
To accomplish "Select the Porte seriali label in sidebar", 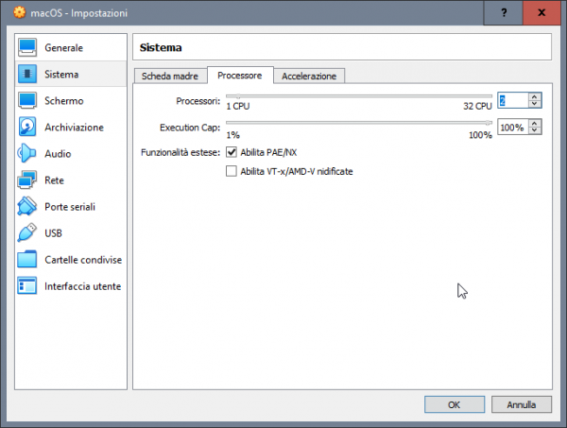I will [70, 207].
